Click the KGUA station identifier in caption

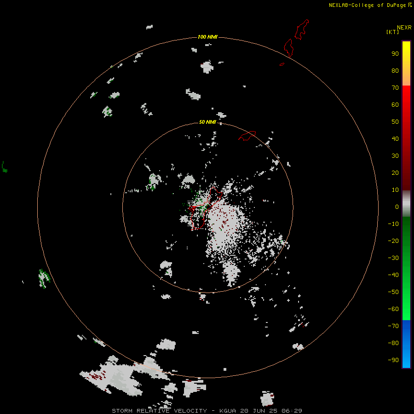[228, 411]
